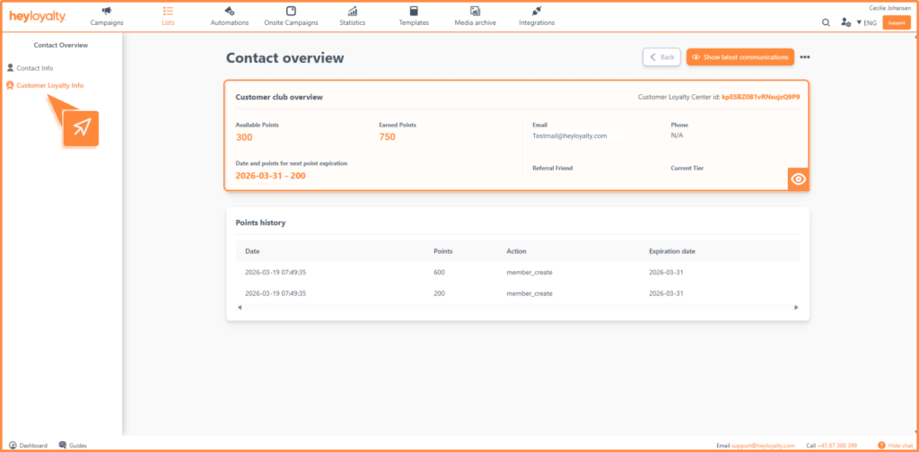Select the 200 points table cell
The width and height of the screenshot is (919, 452).
coord(439,293)
